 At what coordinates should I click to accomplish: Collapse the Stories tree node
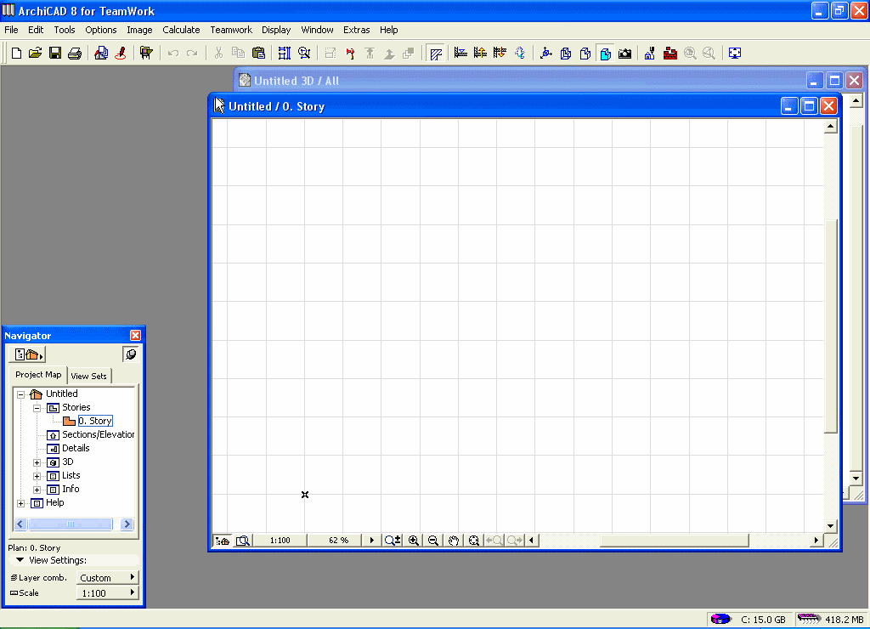(37, 408)
